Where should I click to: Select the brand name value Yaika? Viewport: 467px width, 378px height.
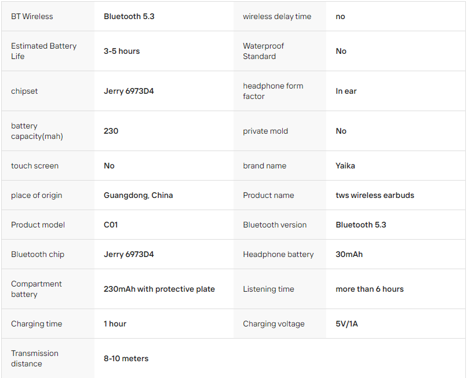pyautogui.click(x=345, y=166)
